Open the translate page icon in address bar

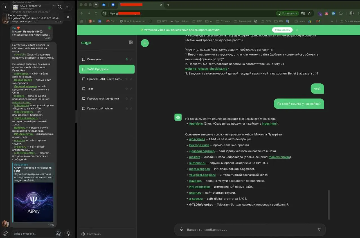click(x=303, y=13)
